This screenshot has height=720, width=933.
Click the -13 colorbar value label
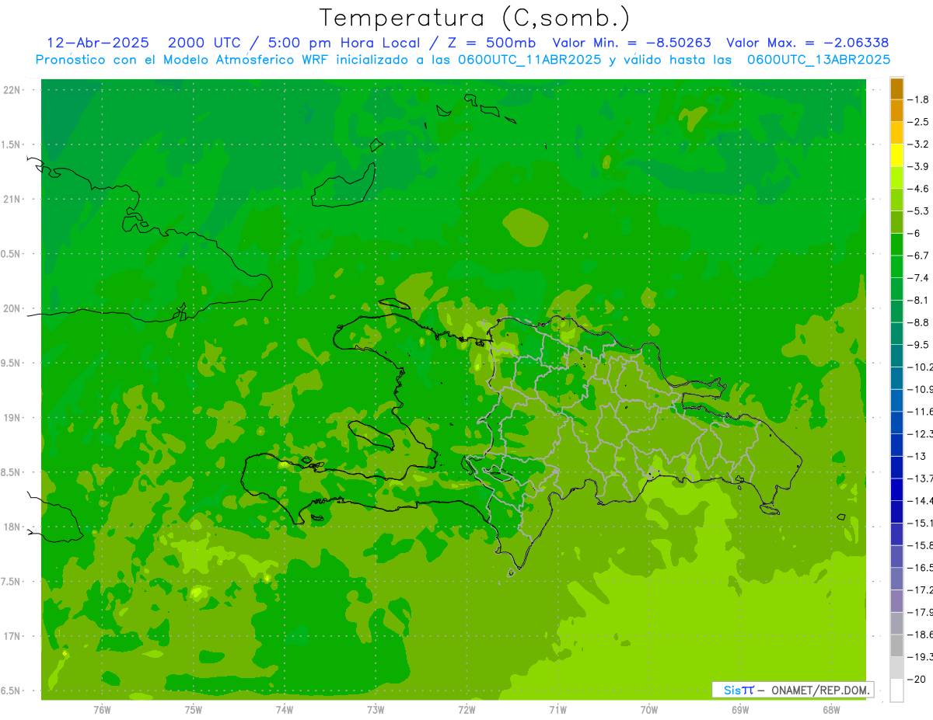click(x=917, y=456)
